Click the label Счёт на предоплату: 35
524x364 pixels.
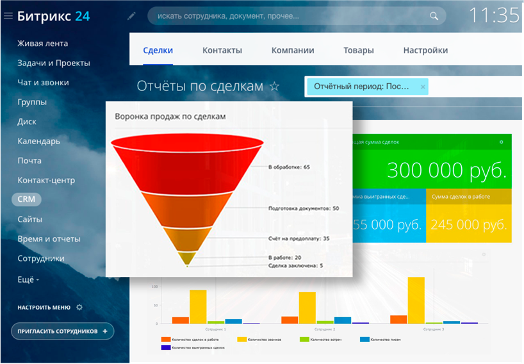click(x=299, y=238)
